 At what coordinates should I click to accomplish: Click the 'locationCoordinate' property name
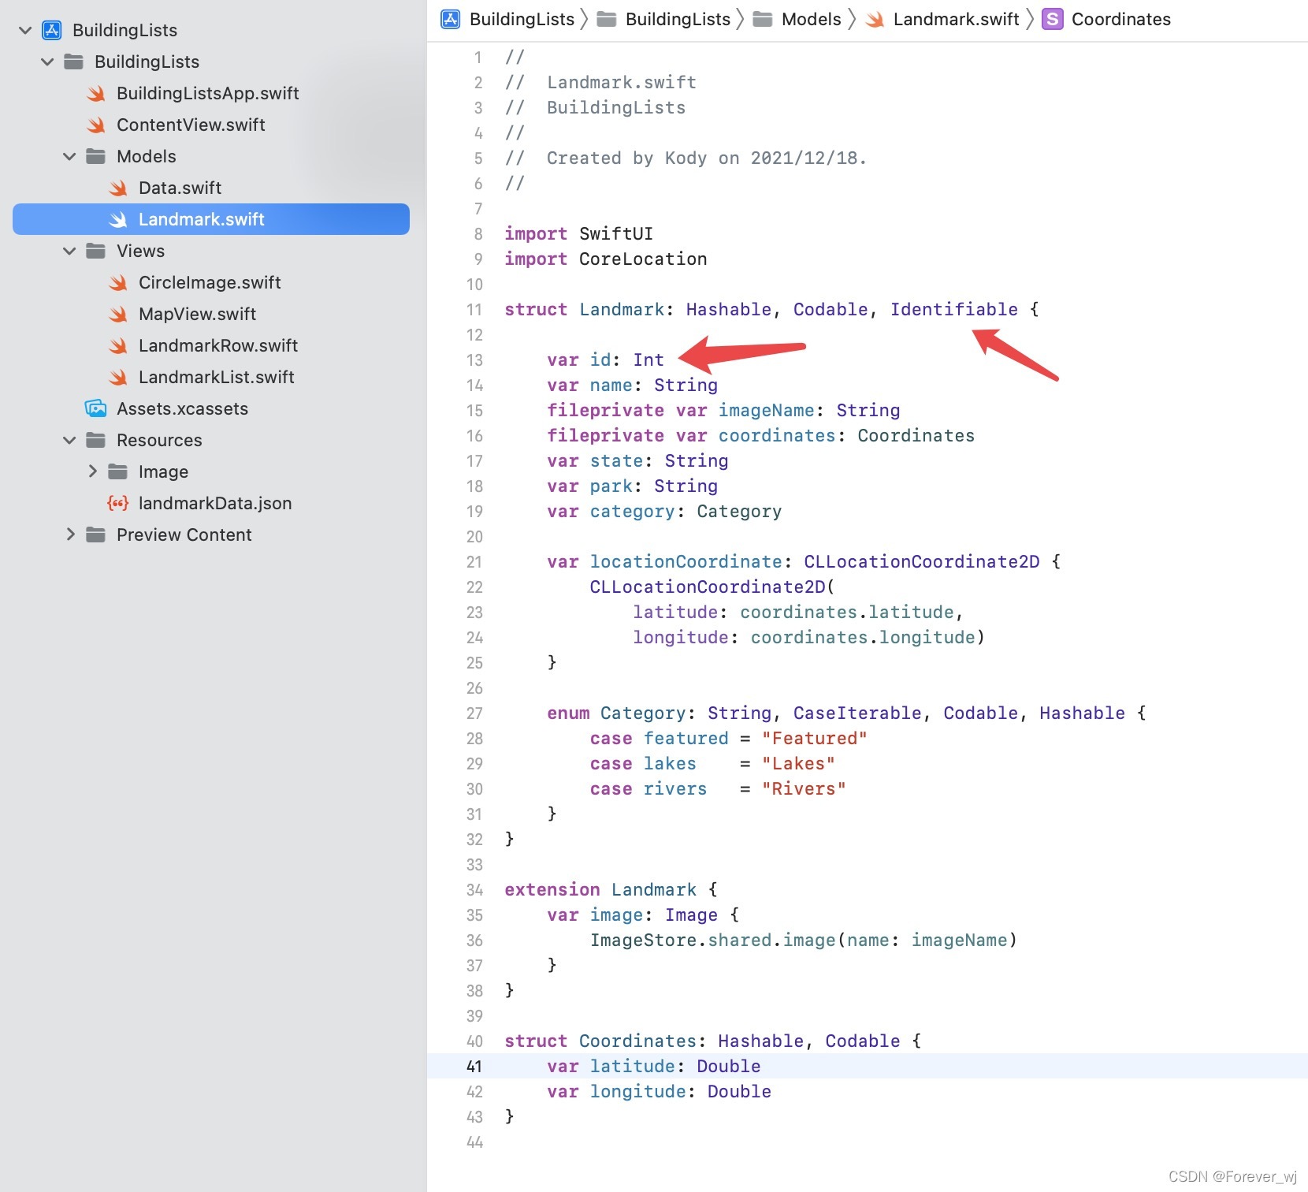686,561
